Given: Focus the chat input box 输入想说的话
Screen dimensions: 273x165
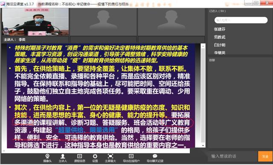Looking at the screenshot, I should click(232, 156).
